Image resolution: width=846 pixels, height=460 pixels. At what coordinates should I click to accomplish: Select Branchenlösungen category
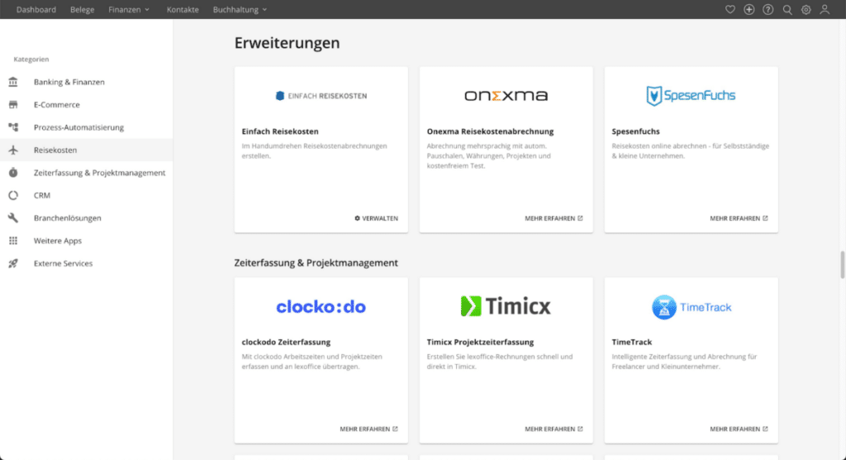86,218
